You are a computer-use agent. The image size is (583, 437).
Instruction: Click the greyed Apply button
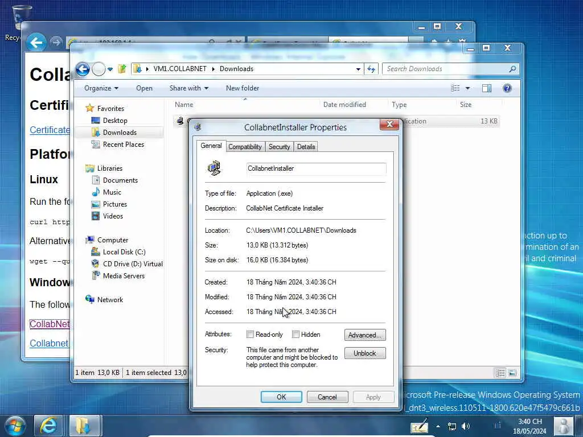(x=373, y=397)
